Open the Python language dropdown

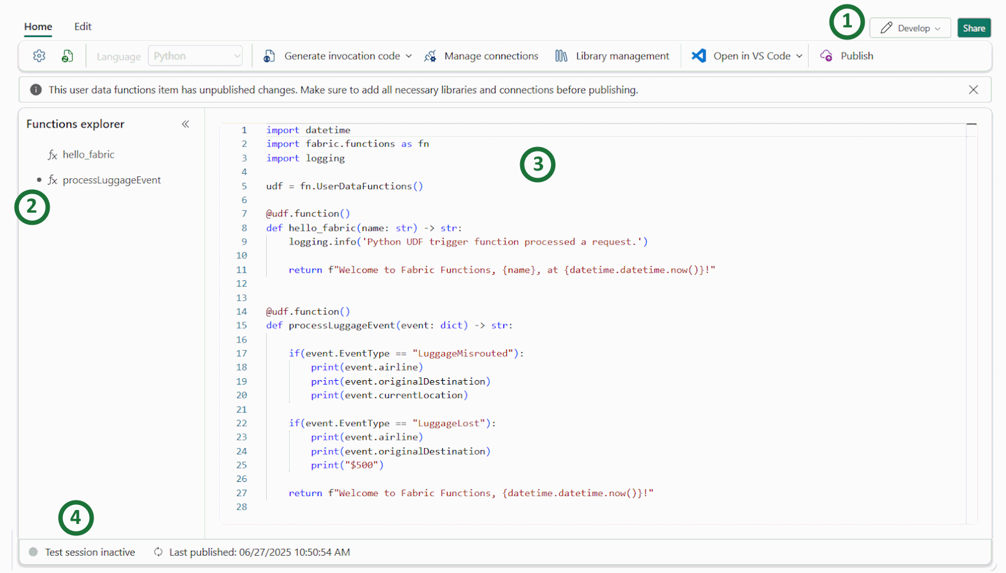(195, 56)
